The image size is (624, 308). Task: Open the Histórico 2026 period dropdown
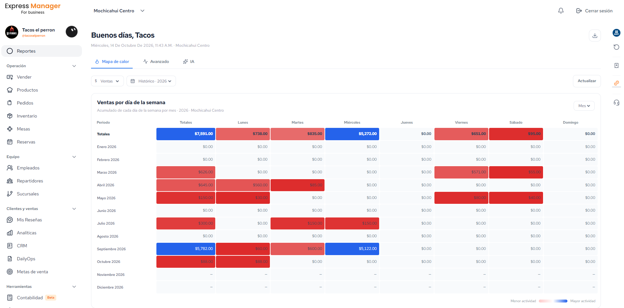pyautogui.click(x=151, y=81)
